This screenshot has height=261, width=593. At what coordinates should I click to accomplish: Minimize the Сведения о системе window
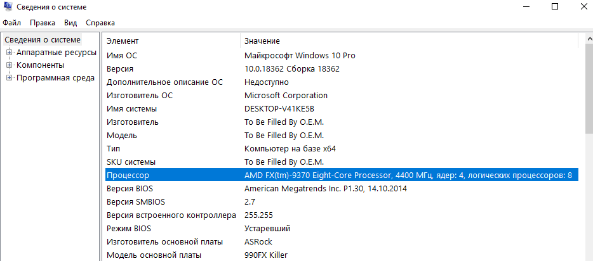[526, 7]
